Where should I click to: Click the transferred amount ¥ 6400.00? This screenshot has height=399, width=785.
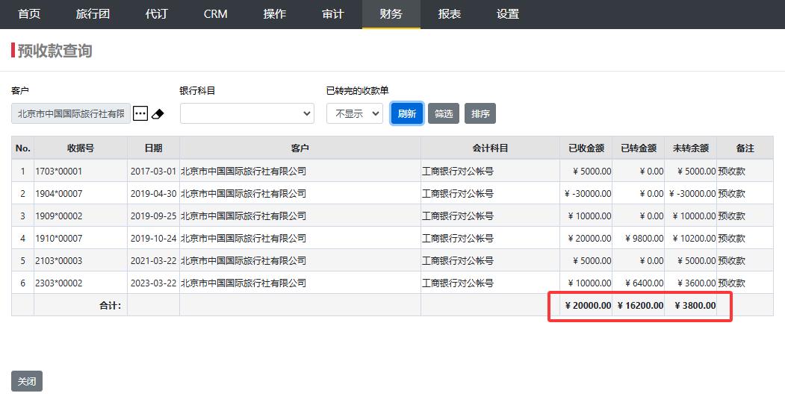click(x=645, y=283)
